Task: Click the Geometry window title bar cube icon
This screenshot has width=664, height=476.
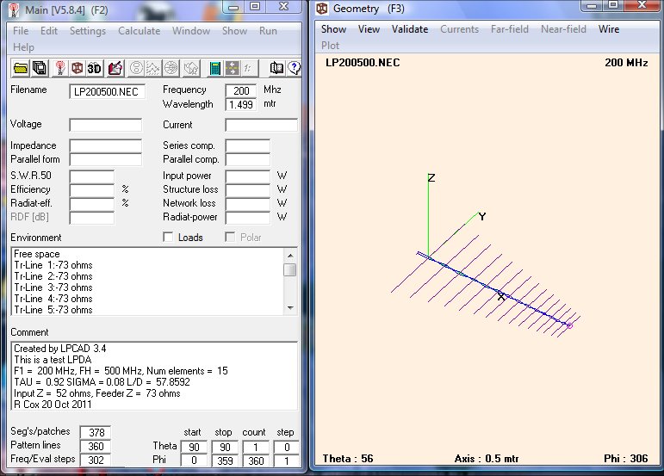Action: [x=322, y=9]
